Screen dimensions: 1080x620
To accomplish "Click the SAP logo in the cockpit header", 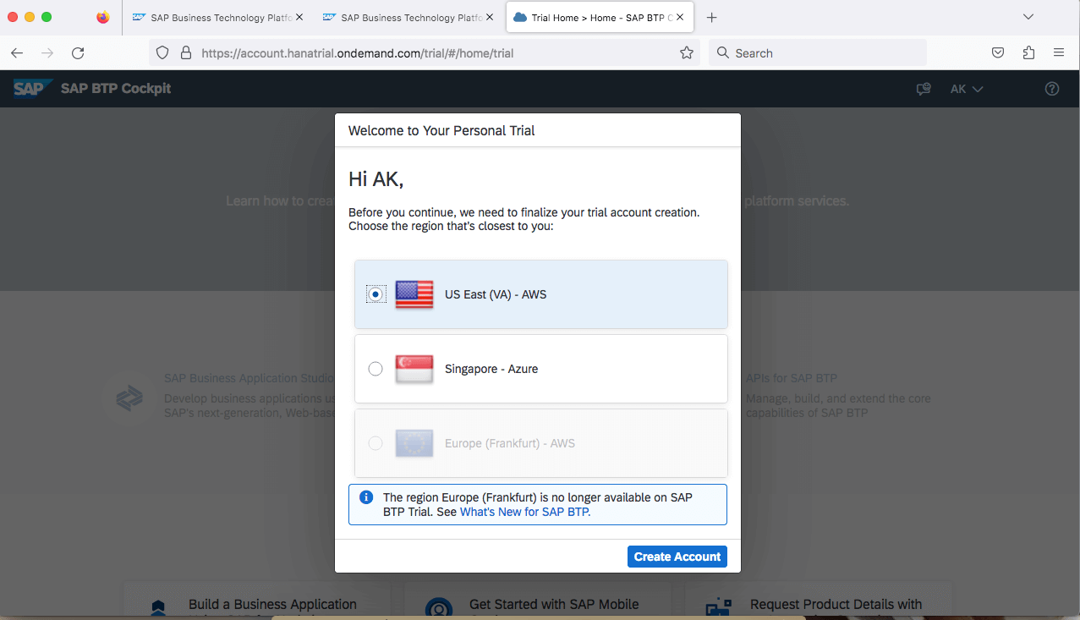I will pos(31,88).
